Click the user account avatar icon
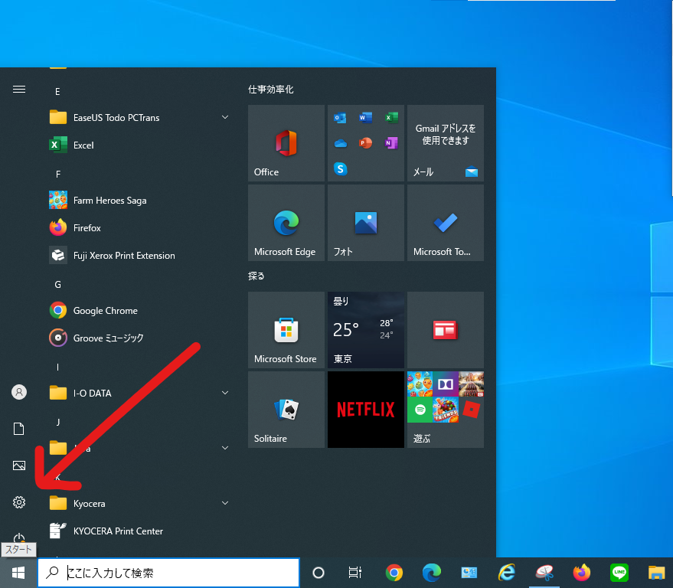673x588 pixels. [19, 392]
